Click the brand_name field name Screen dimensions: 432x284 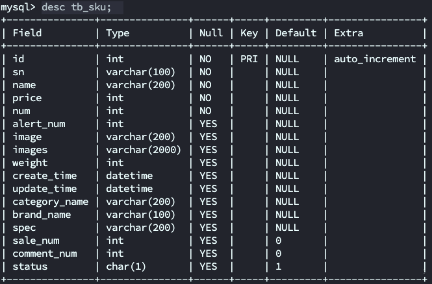coord(42,215)
